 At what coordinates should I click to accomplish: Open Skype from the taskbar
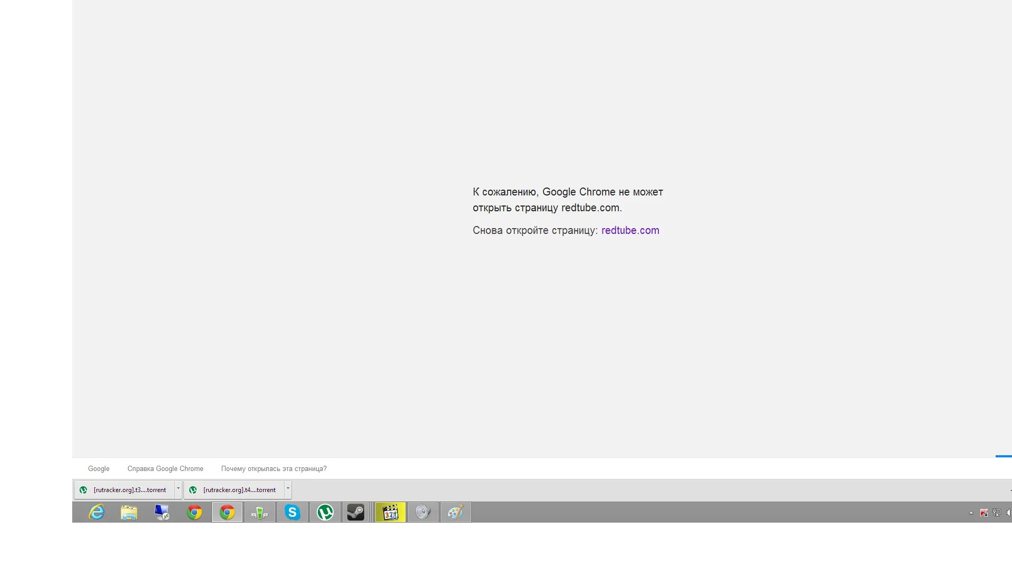[293, 512]
